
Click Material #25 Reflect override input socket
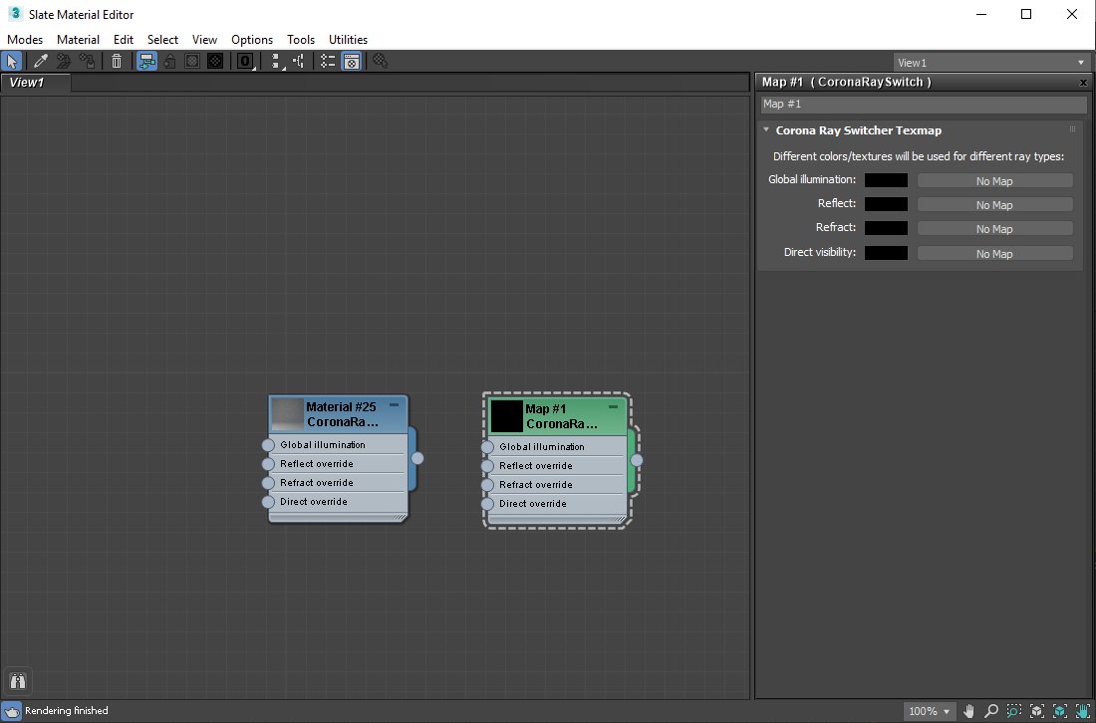(x=268, y=464)
